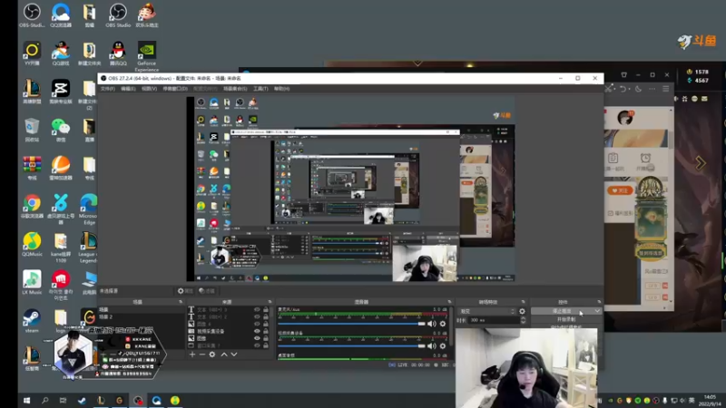Open the 微信 WeChat desktop icon
The height and width of the screenshot is (408, 726).
click(61, 130)
